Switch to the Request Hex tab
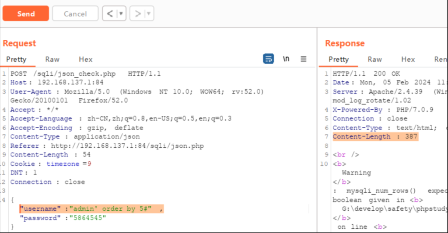The width and height of the screenshot is (448, 233). (x=85, y=59)
